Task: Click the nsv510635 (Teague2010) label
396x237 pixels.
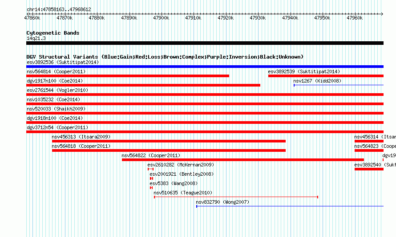Action: (x=183, y=193)
